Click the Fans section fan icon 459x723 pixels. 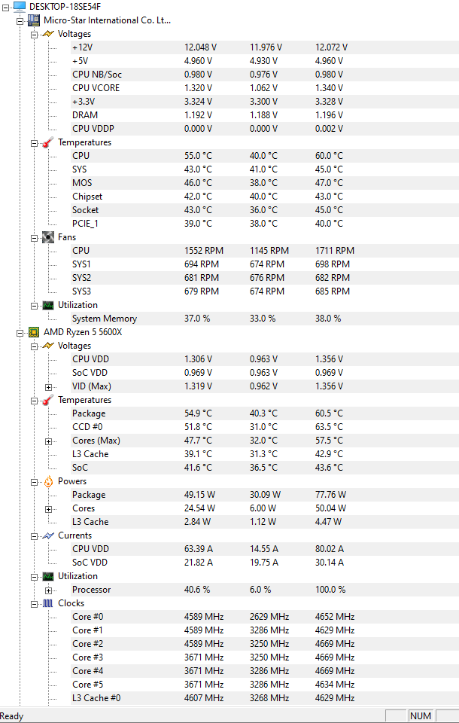(48, 237)
